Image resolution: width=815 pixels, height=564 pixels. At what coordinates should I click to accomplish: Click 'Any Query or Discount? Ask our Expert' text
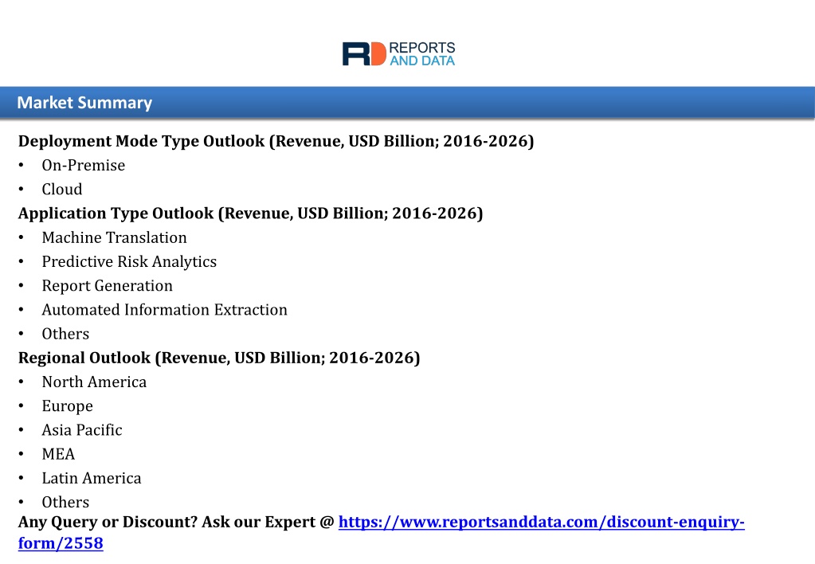[176, 522]
